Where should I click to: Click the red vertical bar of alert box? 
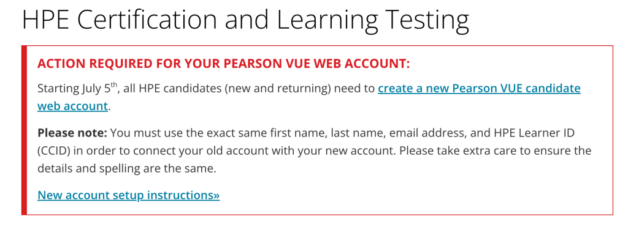point(24,130)
